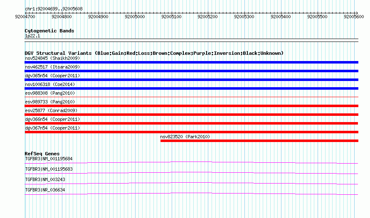Screen dimensions: 370x218
Task: Select the magenta line of TGFBR3|NM_001195684
Action: pos(191,162)
